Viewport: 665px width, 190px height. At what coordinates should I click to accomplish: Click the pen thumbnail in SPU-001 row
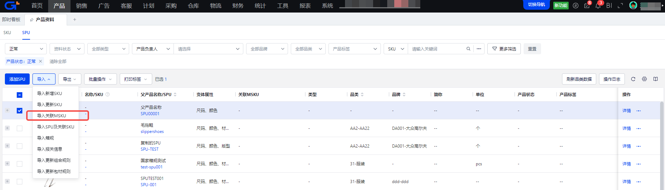point(50,182)
